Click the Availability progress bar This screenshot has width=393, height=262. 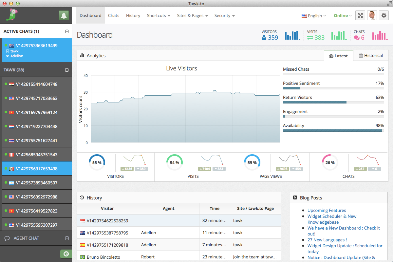[x=333, y=130]
